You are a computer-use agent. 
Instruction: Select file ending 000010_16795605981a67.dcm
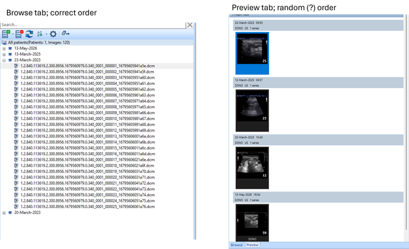[x=88, y=119]
